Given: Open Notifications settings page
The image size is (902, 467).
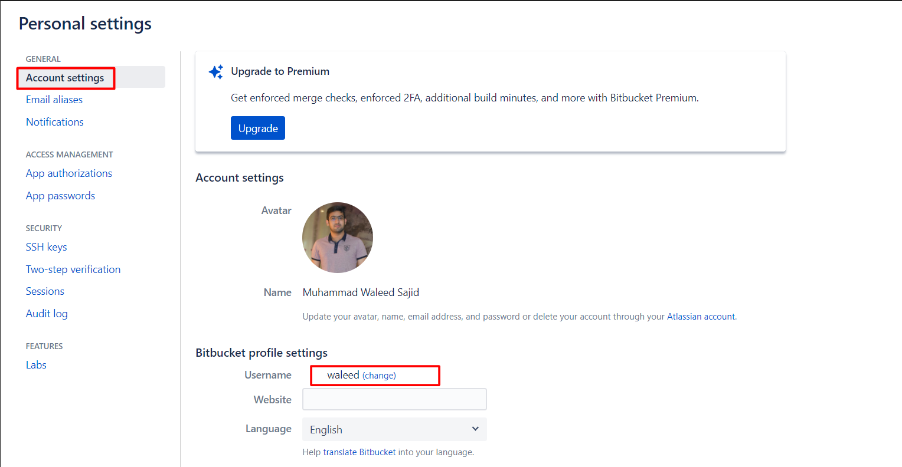Looking at the screenshot, I should [x=55, y=122].
